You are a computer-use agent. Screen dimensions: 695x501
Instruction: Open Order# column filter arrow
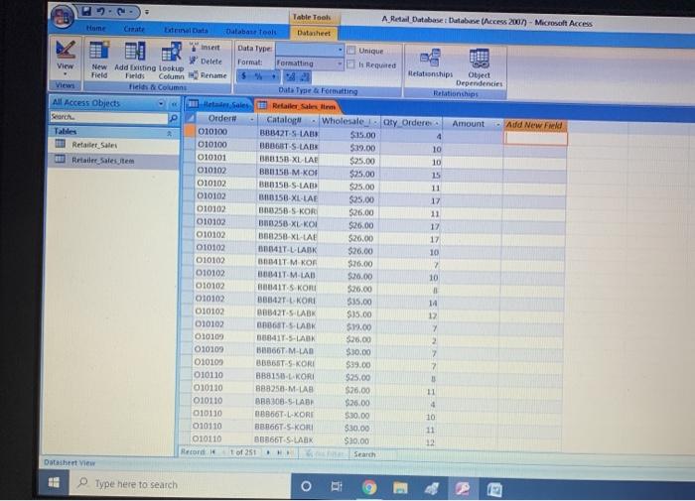pyautogui.click(x=251, y=119)
